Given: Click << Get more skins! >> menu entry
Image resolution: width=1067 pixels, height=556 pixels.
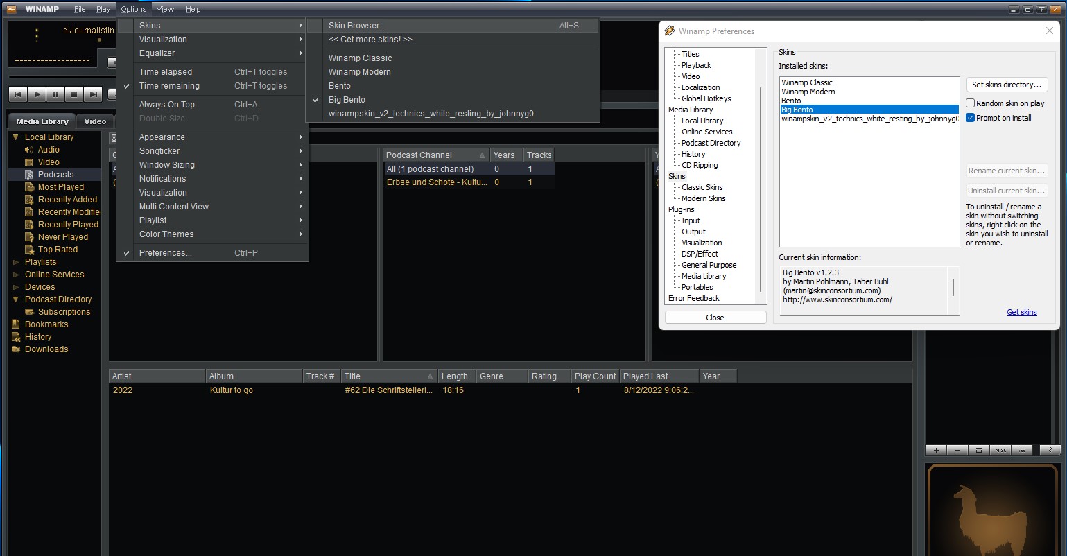Looking at the screenshot, I should point(452,40).
